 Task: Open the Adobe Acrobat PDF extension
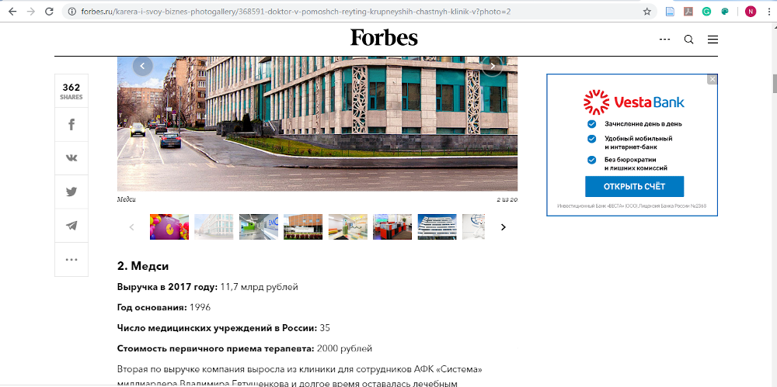coord(688,12)
